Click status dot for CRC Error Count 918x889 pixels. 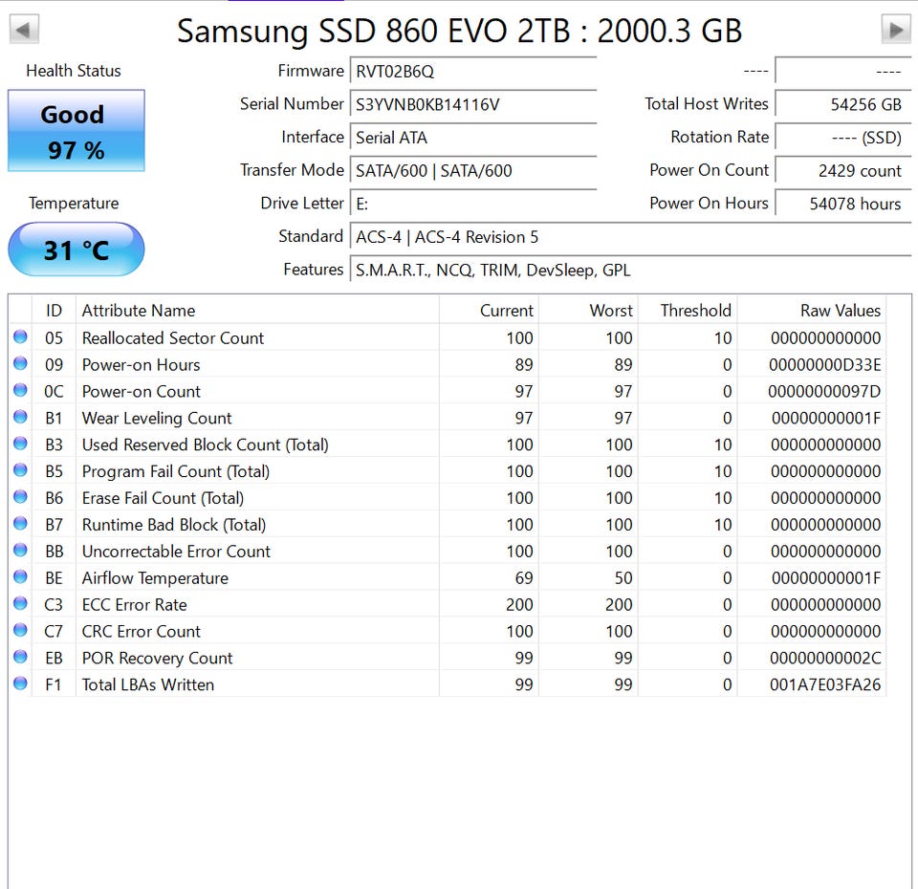[x=20, y=630]
